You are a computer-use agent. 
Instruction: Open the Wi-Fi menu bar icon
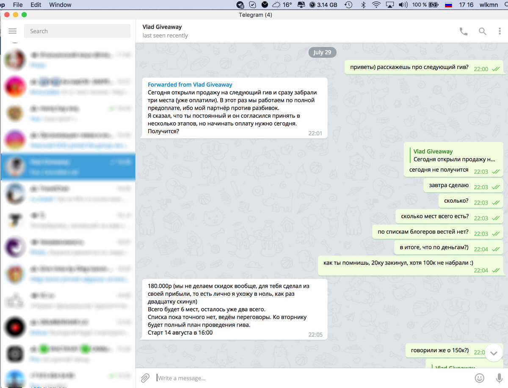(376, 5)
